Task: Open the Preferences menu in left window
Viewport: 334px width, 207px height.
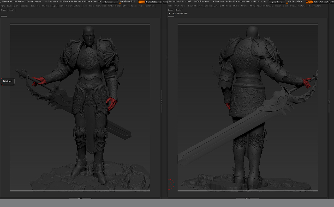Action: [101, 6]
